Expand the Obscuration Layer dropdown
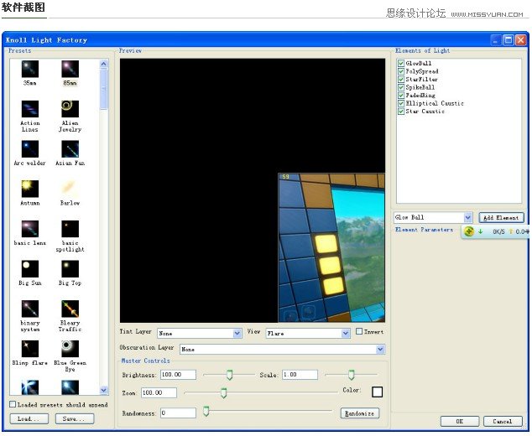 pos(282,349)
